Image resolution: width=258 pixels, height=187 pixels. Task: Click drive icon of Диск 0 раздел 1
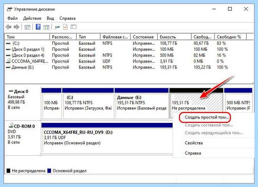(8, 50)
